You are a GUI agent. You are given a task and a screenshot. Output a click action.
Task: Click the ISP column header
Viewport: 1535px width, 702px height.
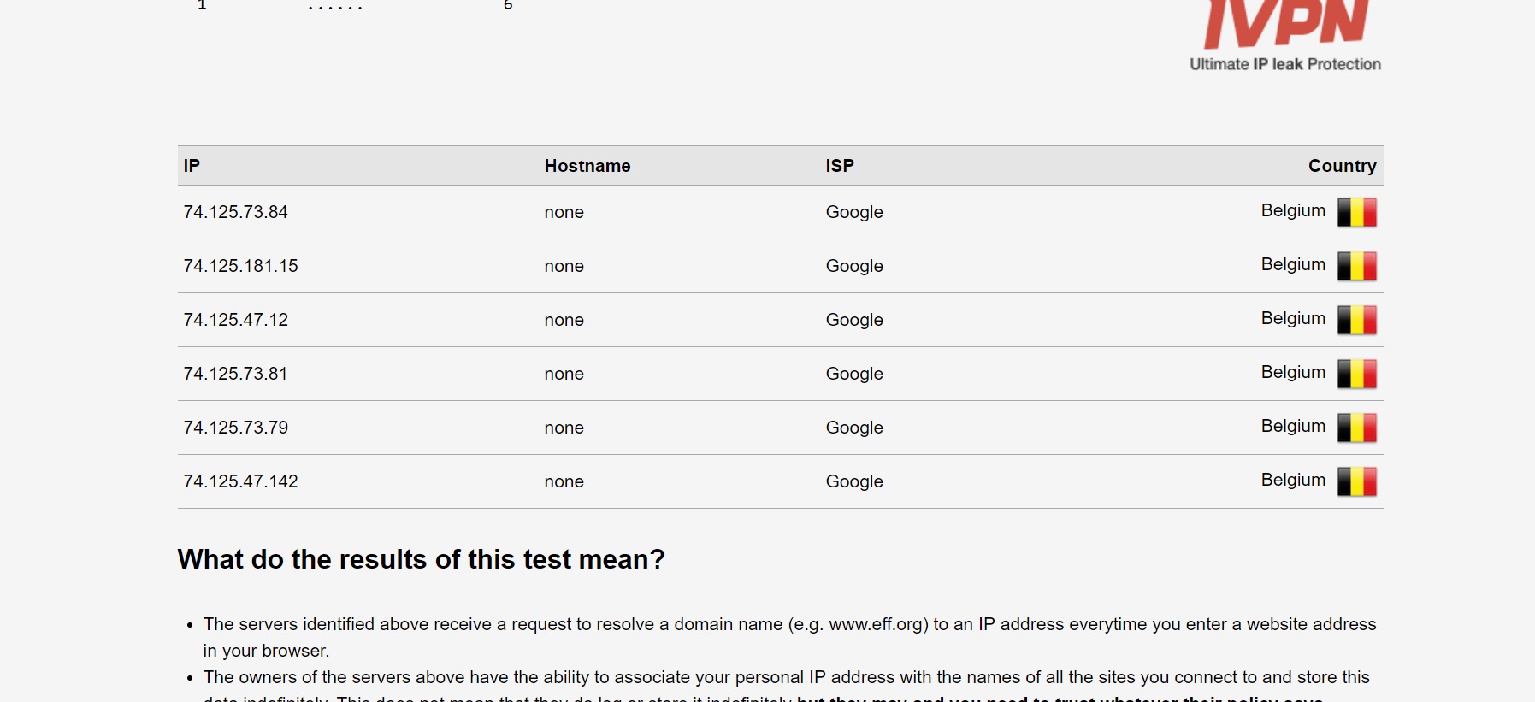(x=840, y=166)
